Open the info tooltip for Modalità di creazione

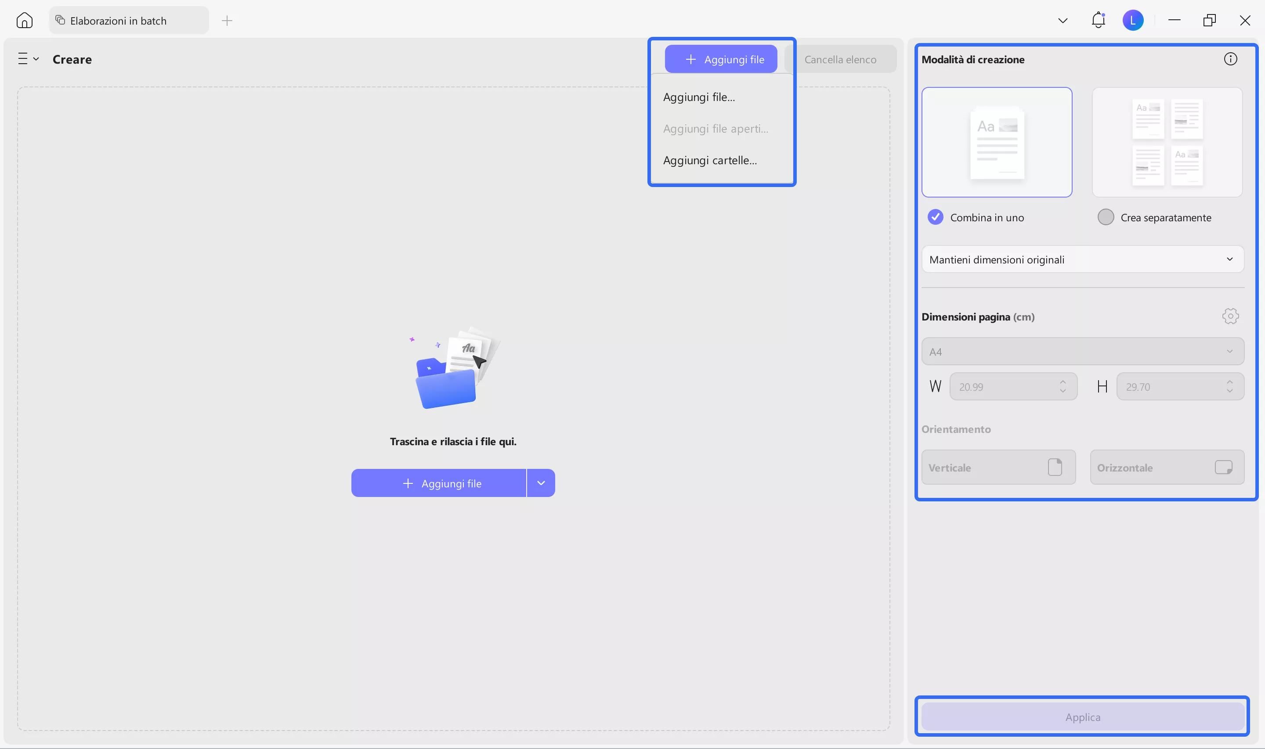1230,58
